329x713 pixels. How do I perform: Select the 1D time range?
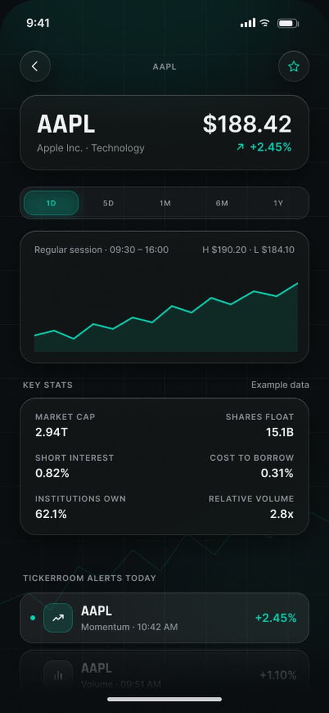[51, 203]
